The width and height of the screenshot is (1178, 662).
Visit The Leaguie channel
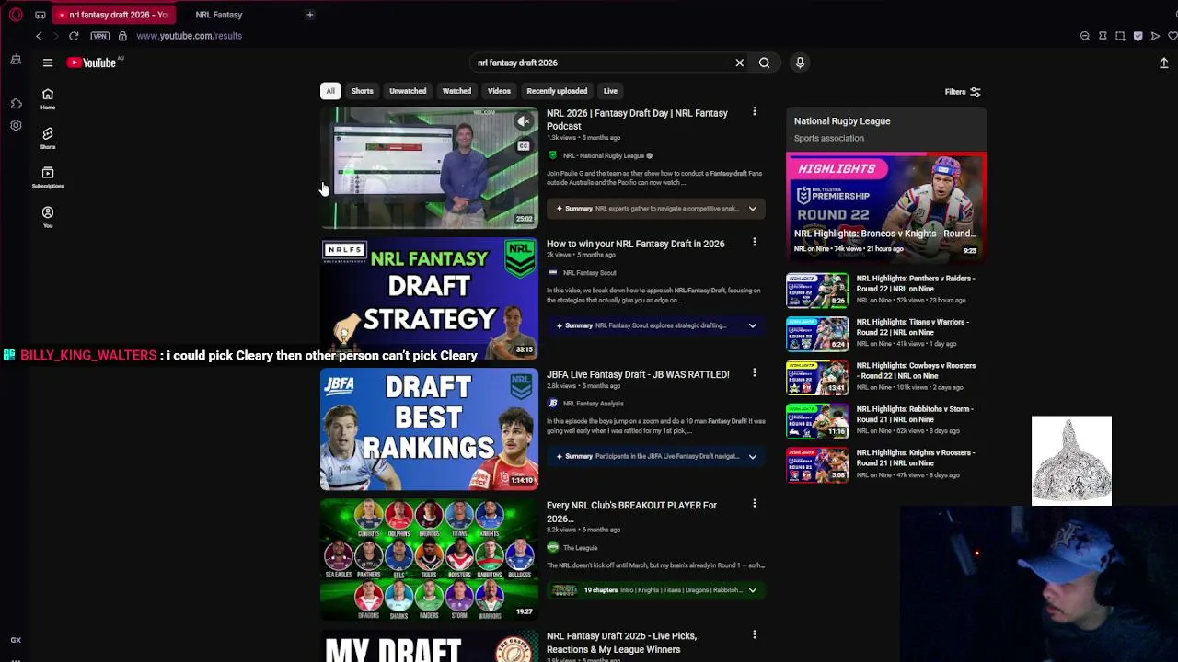tap(580, 548)
